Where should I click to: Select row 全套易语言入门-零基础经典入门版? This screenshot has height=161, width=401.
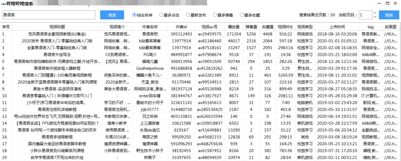pyautogui.click(x=200, y=48)
